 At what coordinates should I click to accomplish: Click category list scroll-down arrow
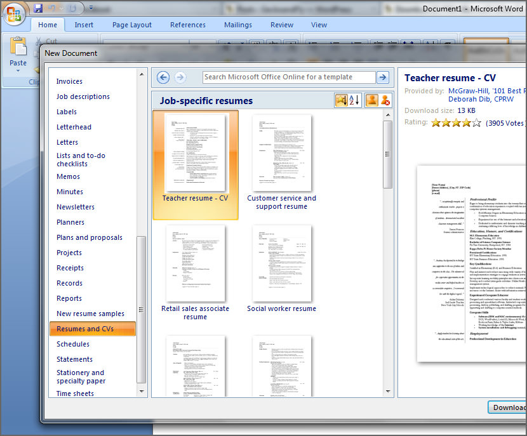[x=142, y=391]
